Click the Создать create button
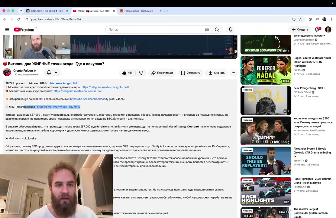336x218 pixels. (300, 29)
